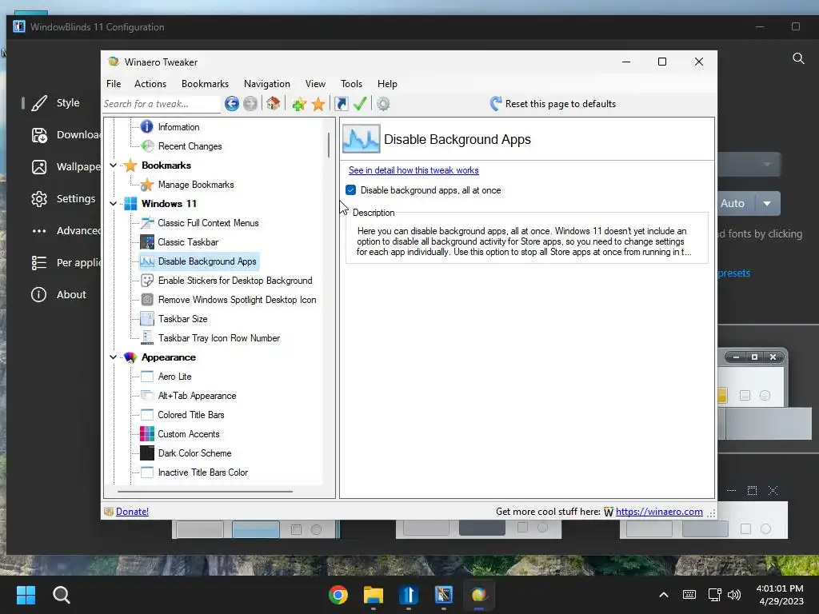The height and width of the screenshot is (614, 819).
Task: Click the taskbar Search icon
Action: (x=61, y=595)
